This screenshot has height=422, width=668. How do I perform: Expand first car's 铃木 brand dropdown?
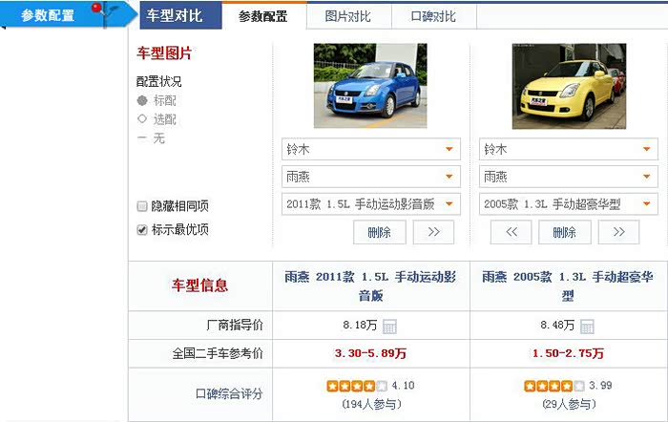370,149
